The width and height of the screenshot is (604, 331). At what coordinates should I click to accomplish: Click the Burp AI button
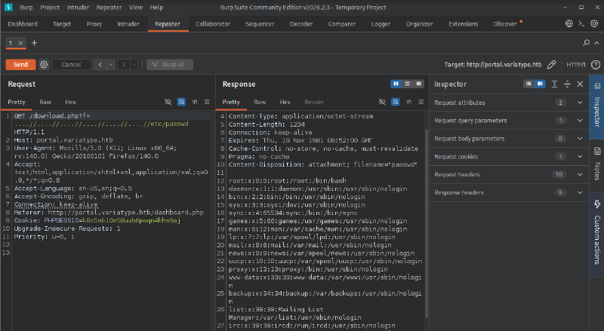[170, 65]
